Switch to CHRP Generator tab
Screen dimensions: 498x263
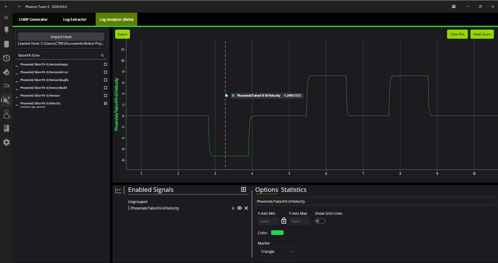(x=33, y=19)
